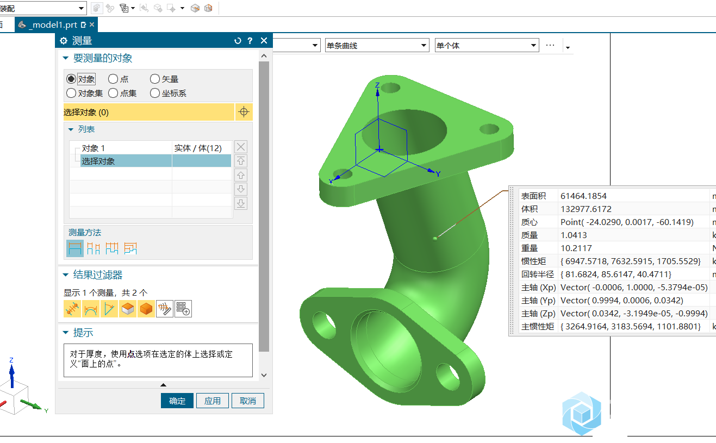Click the 取消 (Cancel) button
This screenshot has width=716, height=443.
[248, 401]
